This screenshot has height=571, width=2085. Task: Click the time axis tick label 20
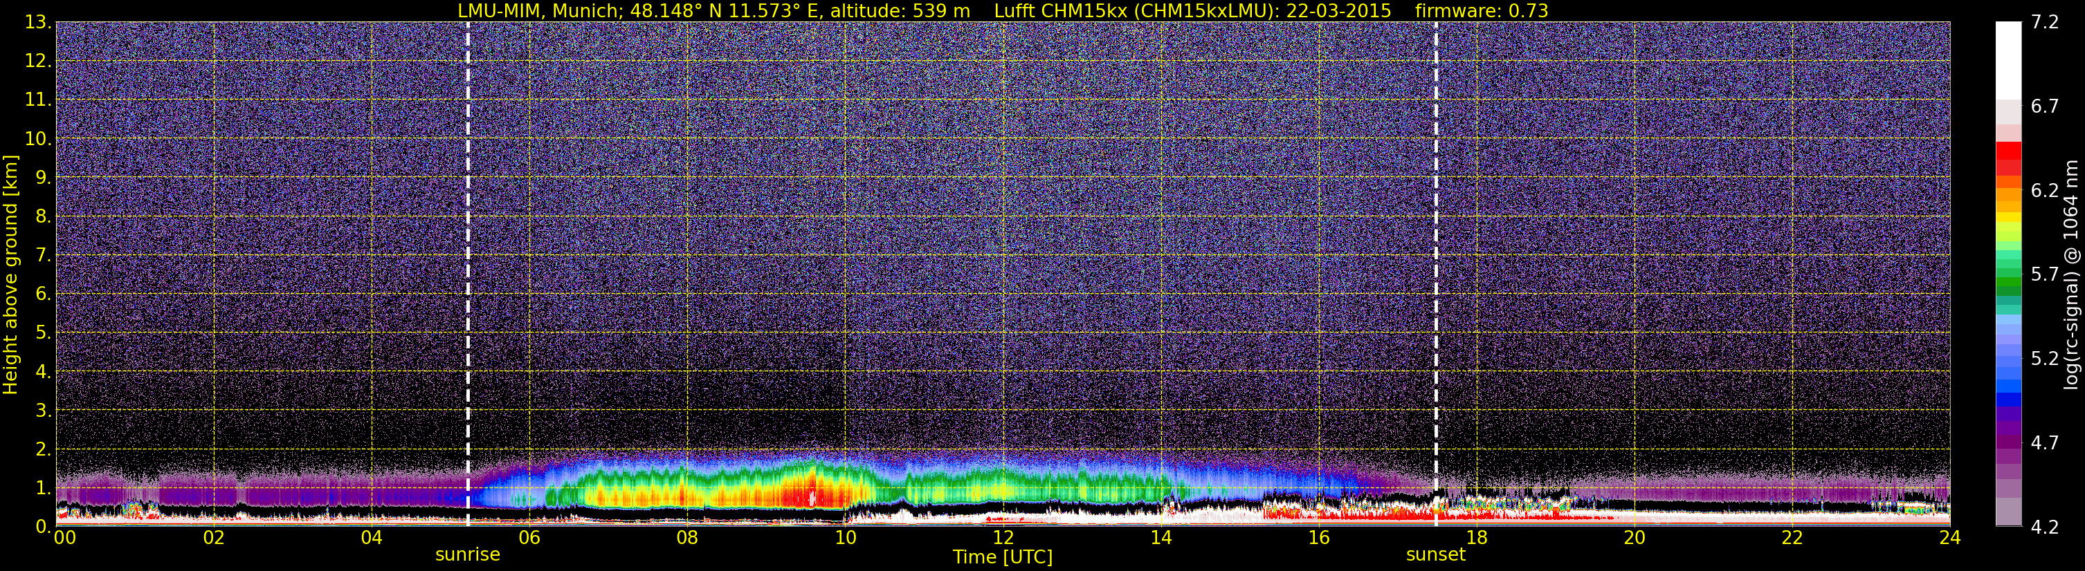pos(1635,538)
